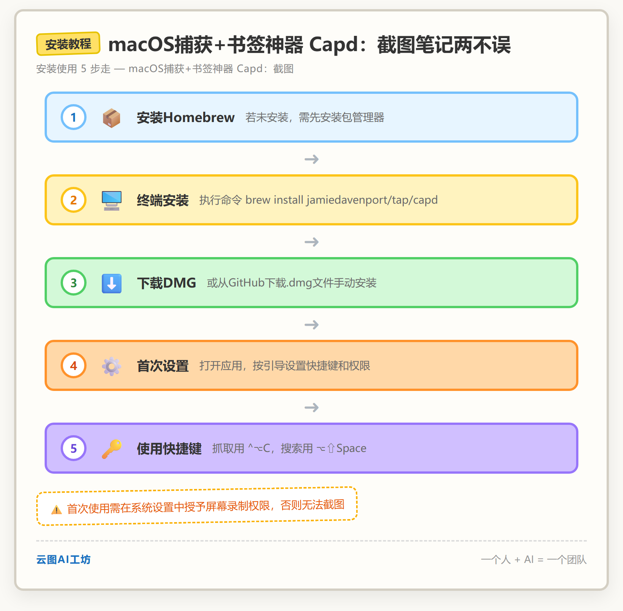Click the 打开应用，按引导设置快捷键和权限 description
Viewport: 623px width, 611px height.
(285, 366)
